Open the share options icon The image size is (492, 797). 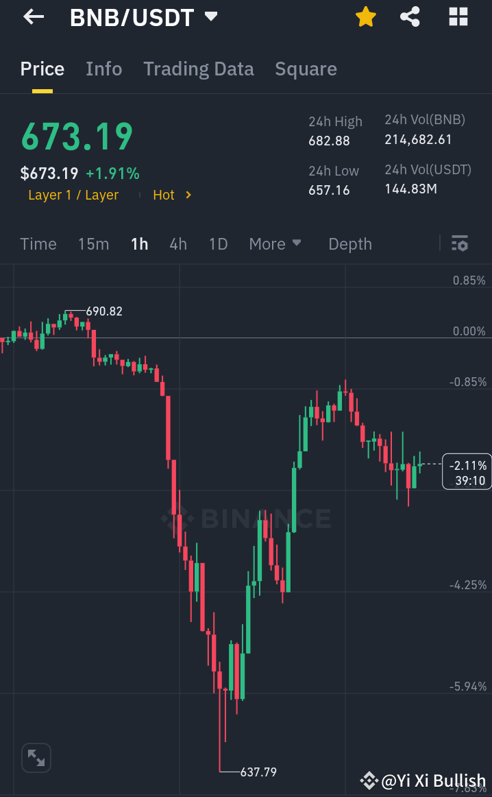[410, 17]
